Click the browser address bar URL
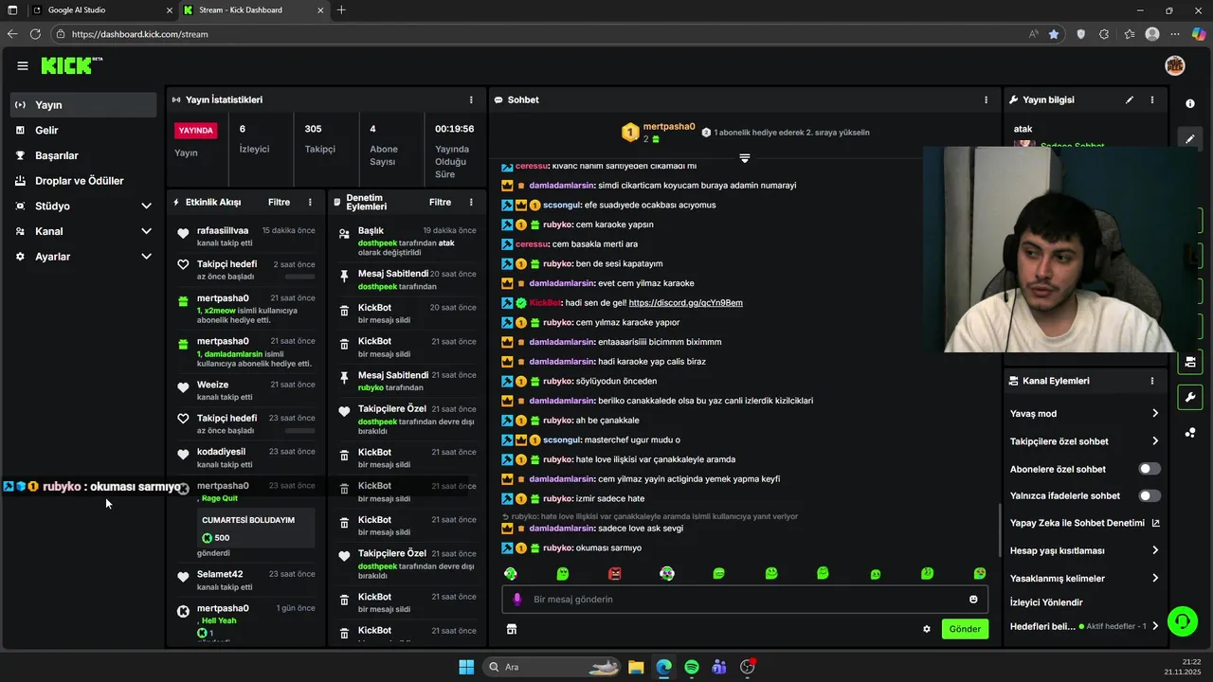This screenshot has width=1213, height=682. pyautogui.click(x=139, y=34)
